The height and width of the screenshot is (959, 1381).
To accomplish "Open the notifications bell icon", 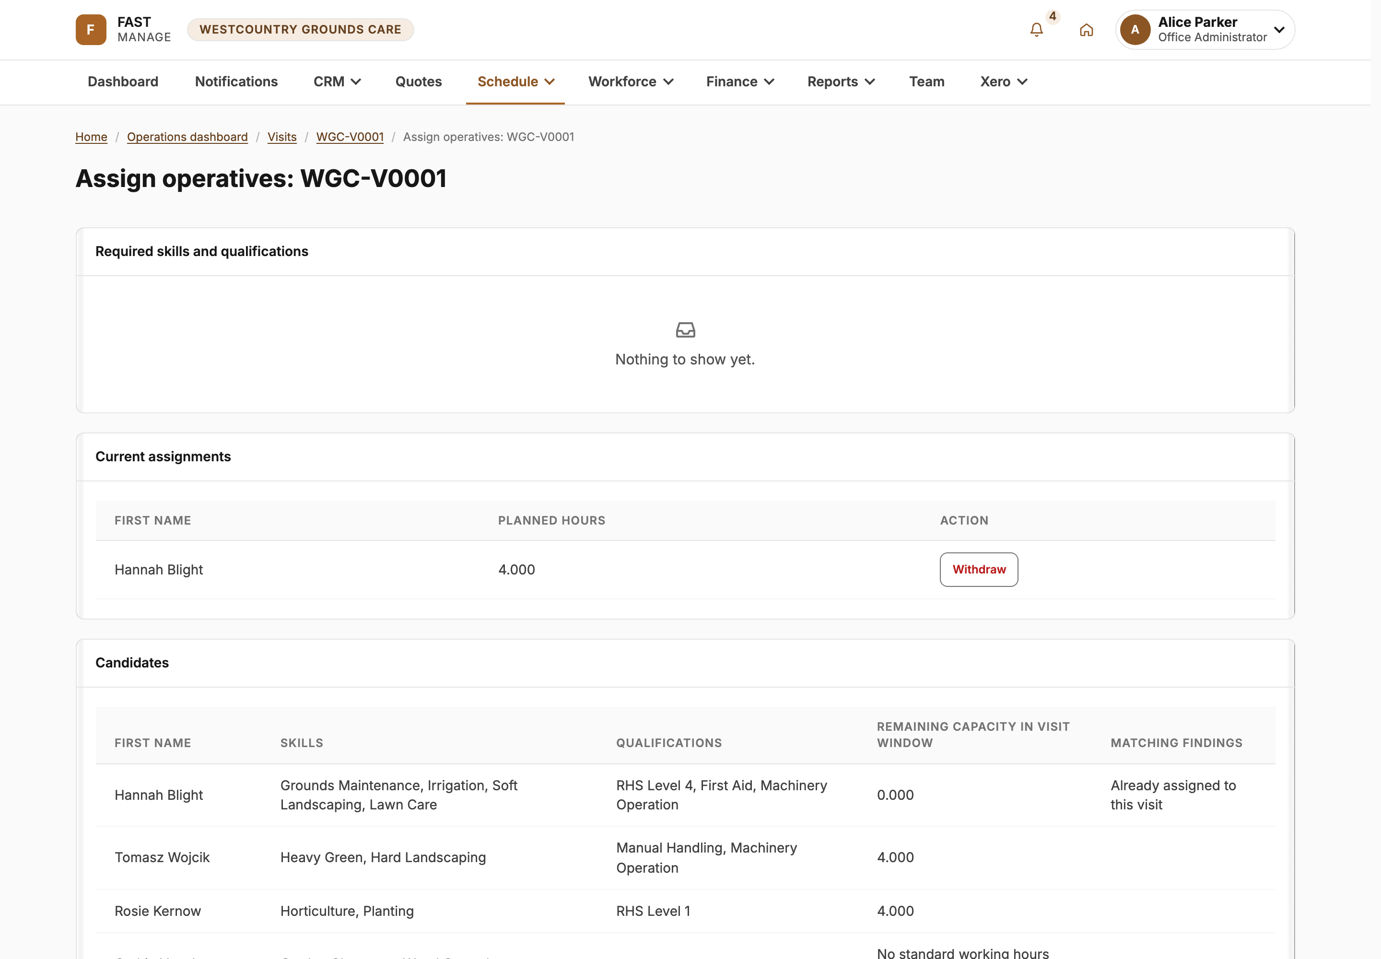I will [x=1036, y=30].
